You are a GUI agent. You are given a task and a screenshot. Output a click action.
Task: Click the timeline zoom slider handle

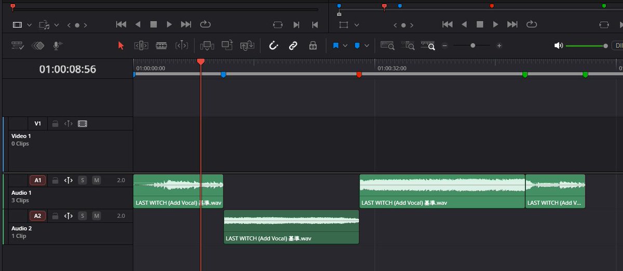[472, 46]
